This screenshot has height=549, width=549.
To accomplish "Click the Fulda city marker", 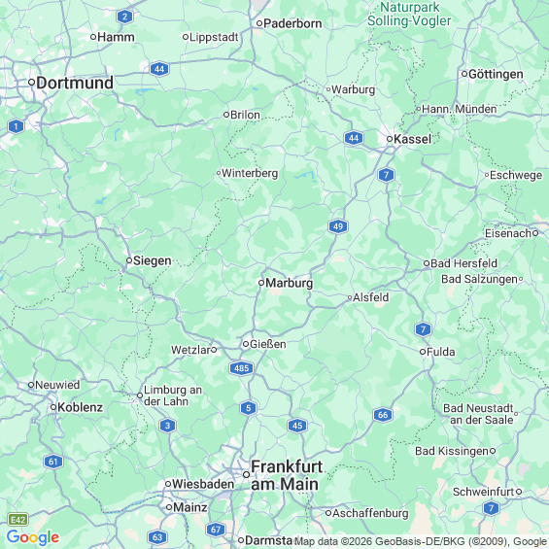I will coord(423,352).
